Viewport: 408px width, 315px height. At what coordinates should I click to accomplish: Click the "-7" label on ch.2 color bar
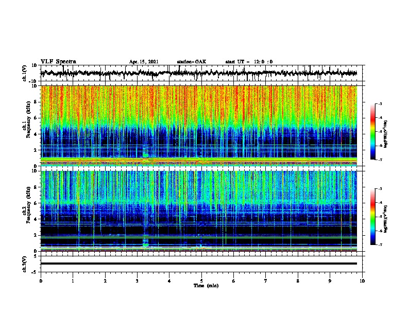pyautogui.click(x=380, y=245)
